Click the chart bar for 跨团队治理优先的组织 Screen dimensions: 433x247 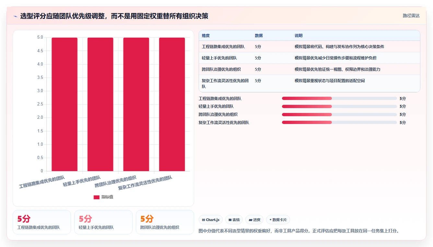[x=136, y=104]
